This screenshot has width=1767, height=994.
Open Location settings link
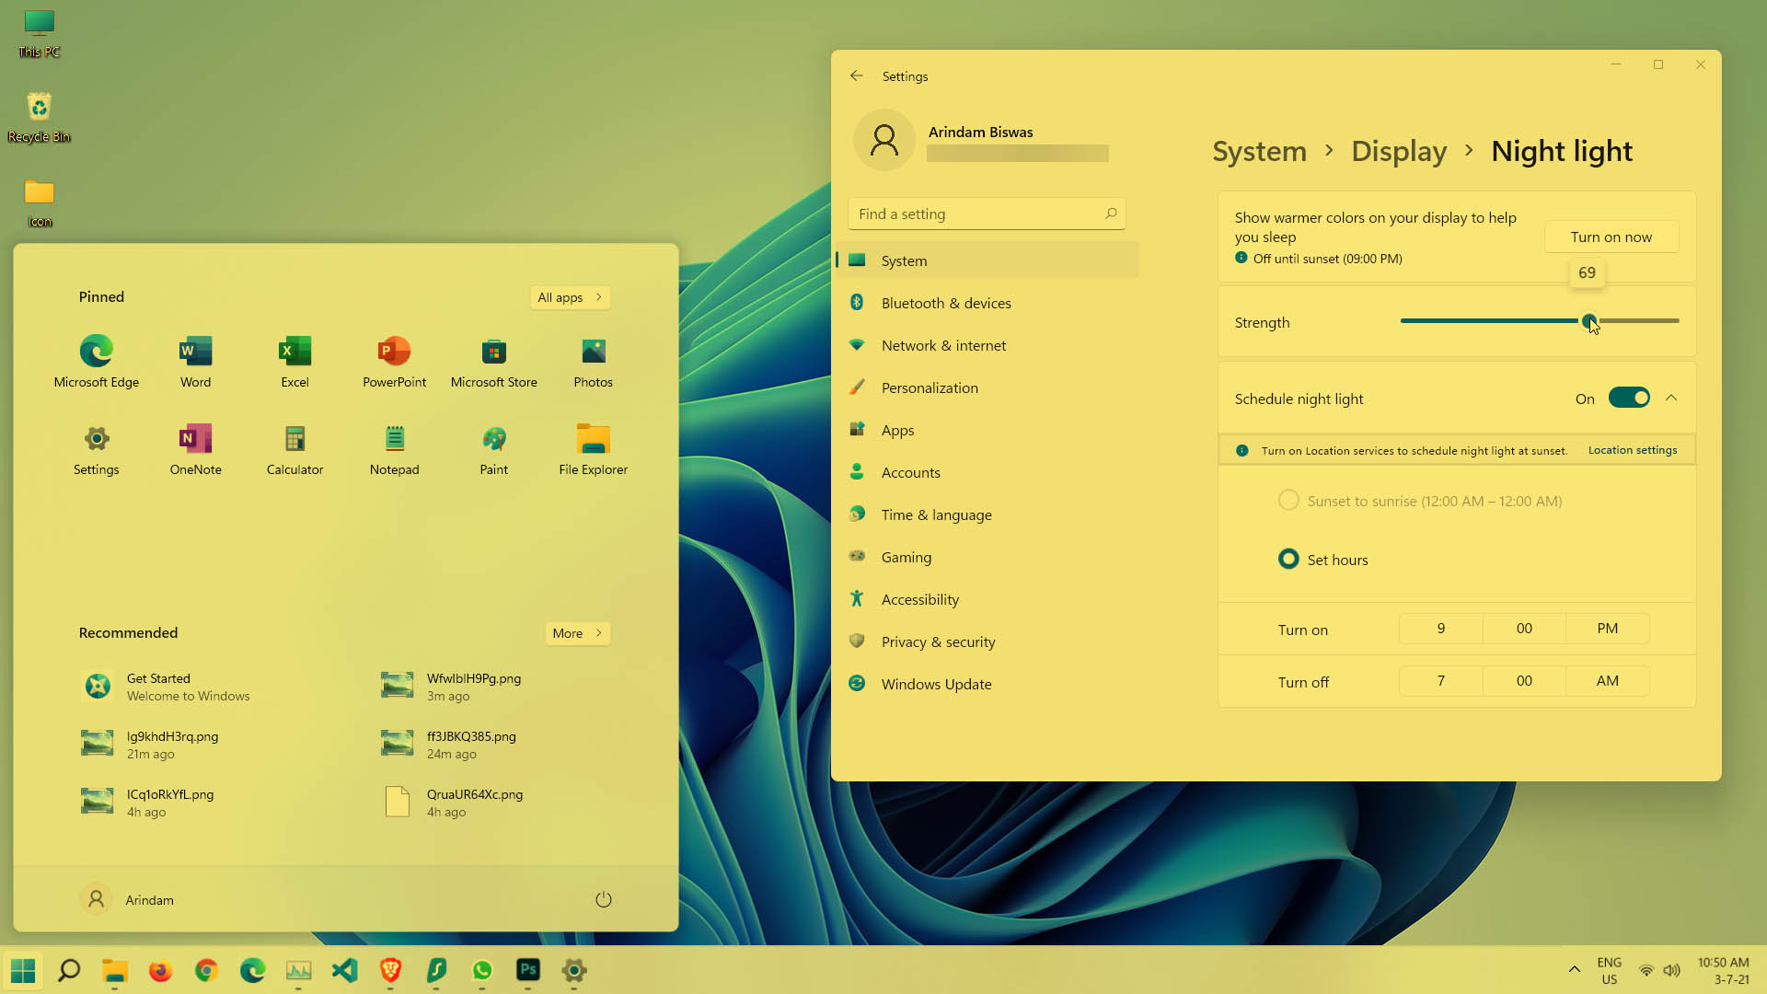1633,450
